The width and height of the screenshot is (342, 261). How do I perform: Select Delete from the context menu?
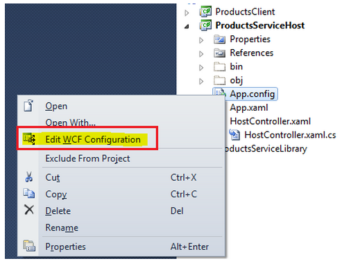58,211
